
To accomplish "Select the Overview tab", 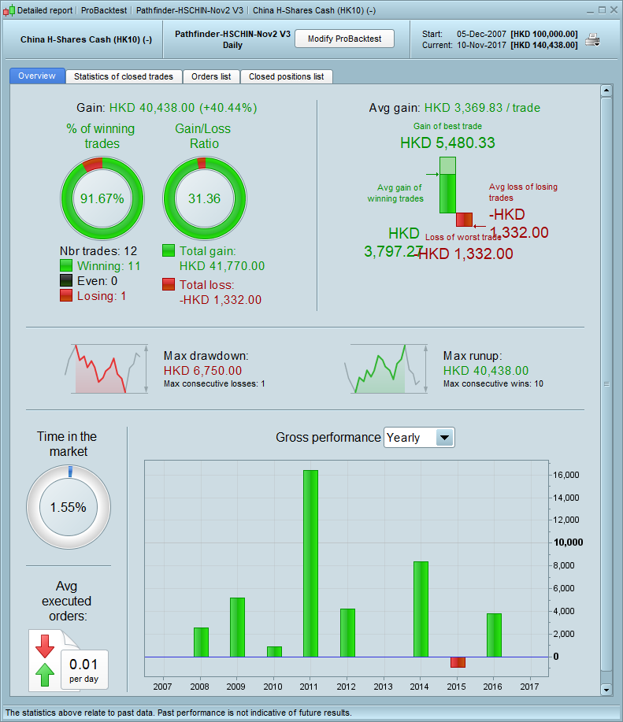I will pos(37,76).
